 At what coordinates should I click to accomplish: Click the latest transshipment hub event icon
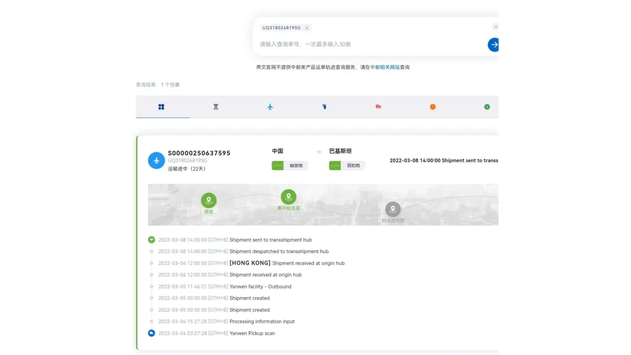[x=152, y=240]
